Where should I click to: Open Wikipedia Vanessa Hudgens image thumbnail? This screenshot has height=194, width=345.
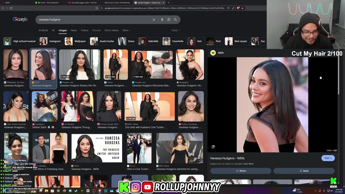(x=16, y=64)
